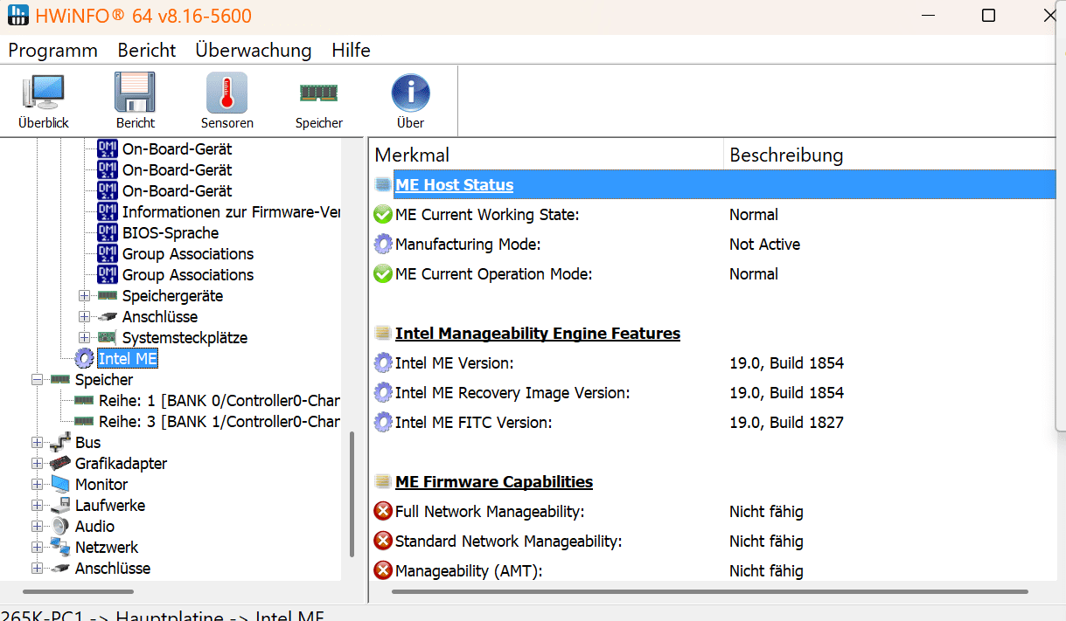Open the Überblick monitor icon in toolbar
1066x621 pixels.
43,93
